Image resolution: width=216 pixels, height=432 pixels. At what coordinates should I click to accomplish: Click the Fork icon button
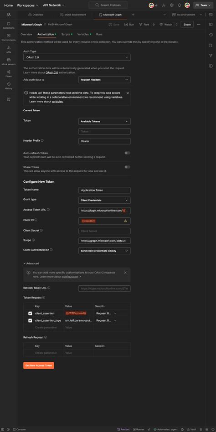(144, 25)
